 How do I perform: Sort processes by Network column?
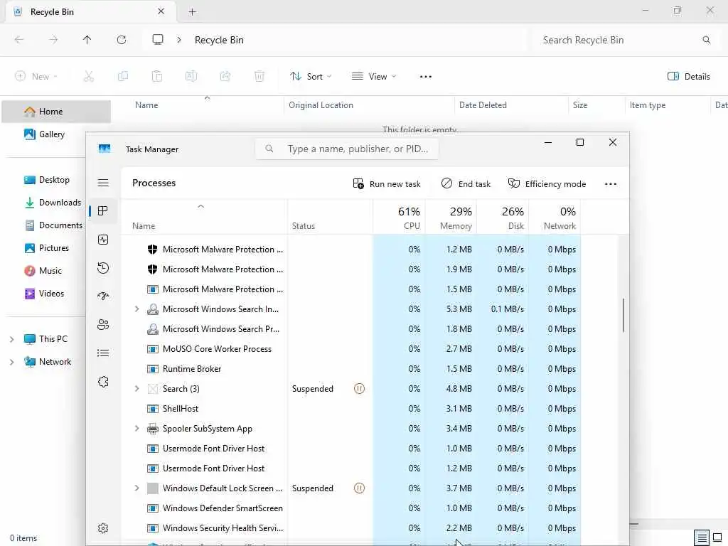(x=555, y=218)
